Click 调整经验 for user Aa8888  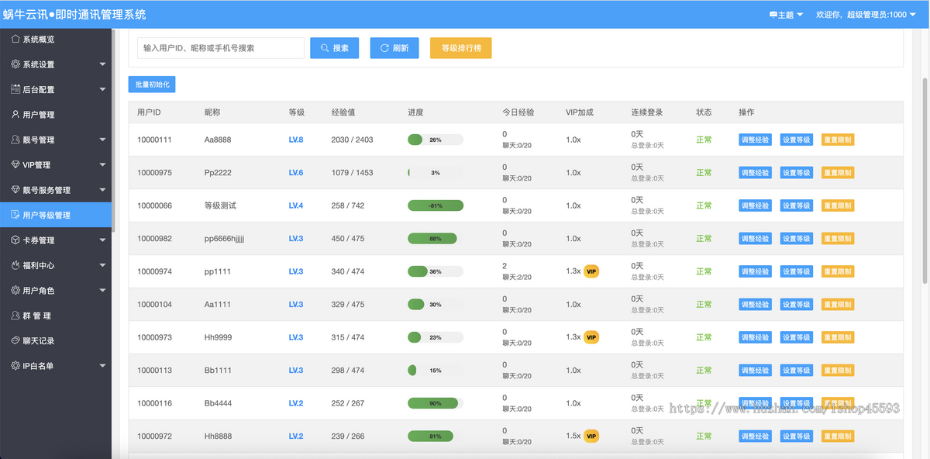pyautogui.click(x=755, y=140)
